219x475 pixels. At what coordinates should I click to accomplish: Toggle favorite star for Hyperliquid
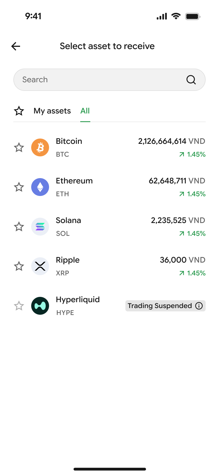point(19,306)
